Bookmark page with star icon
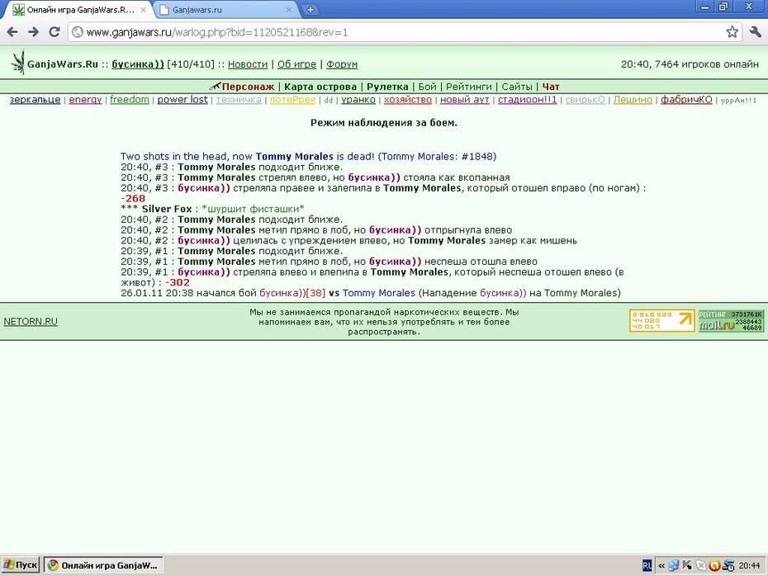Image resolution: width=768 pixels, height=576 pixels. (732, 32)
